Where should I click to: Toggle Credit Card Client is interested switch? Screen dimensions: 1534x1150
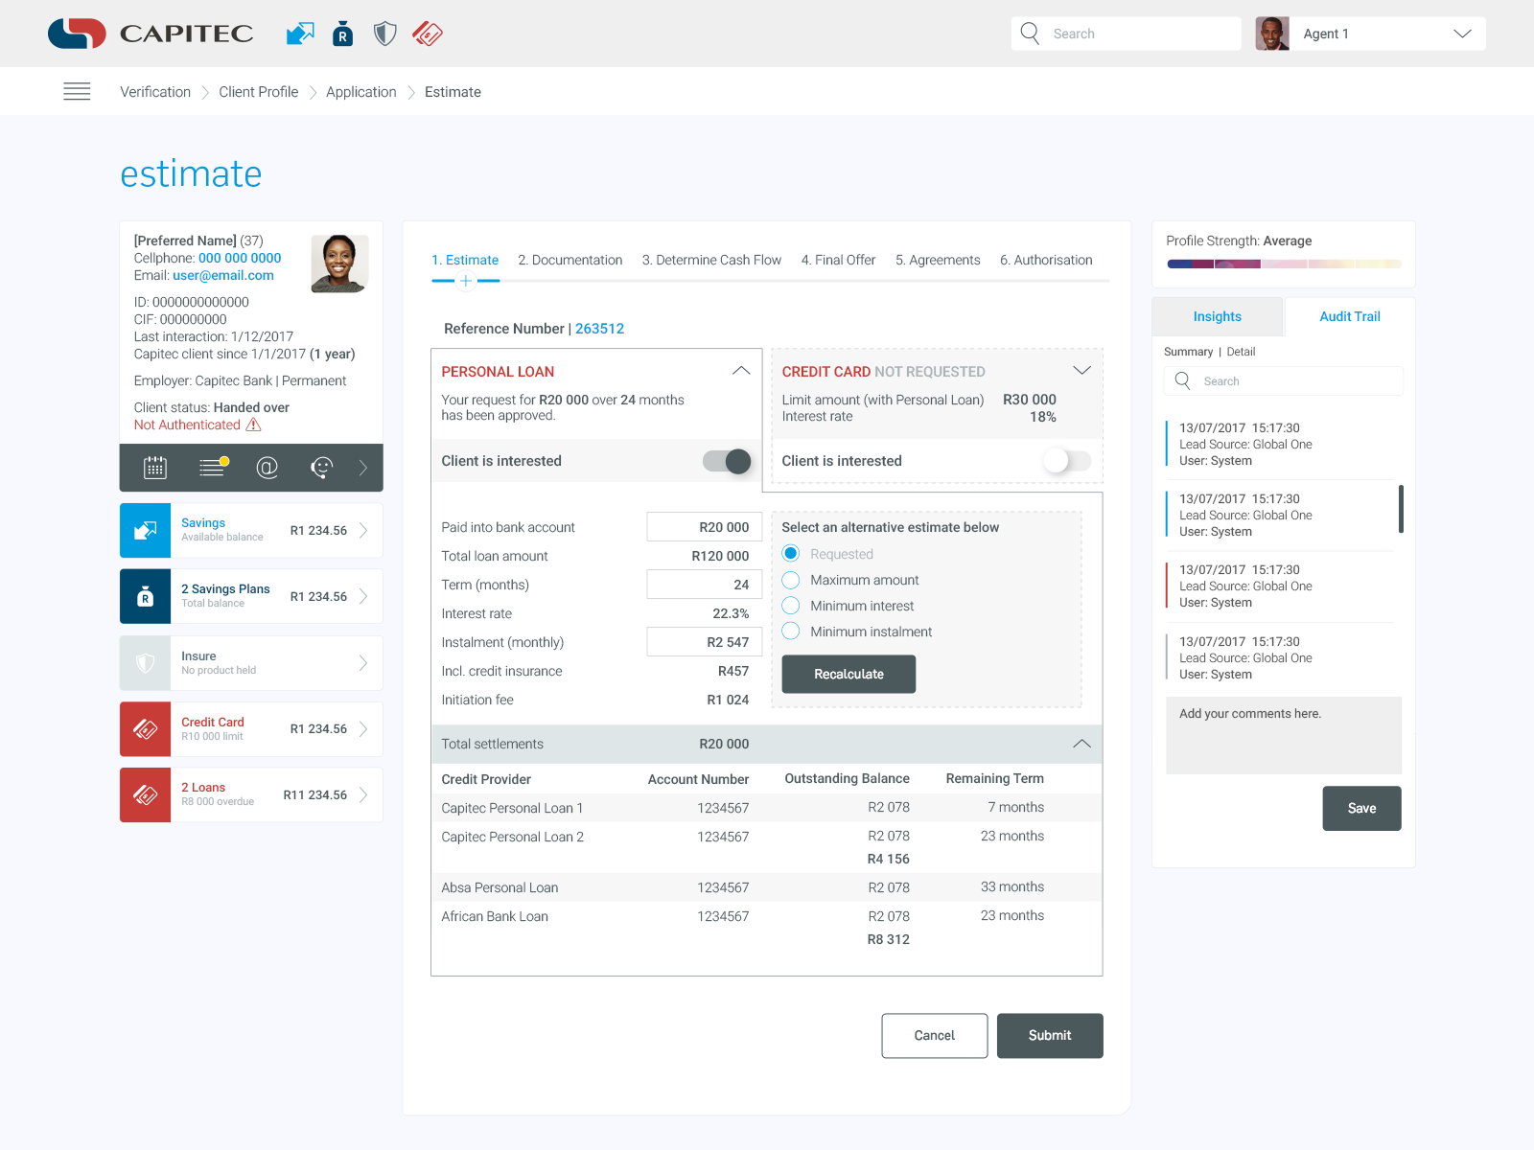(x=1067, y=461)
